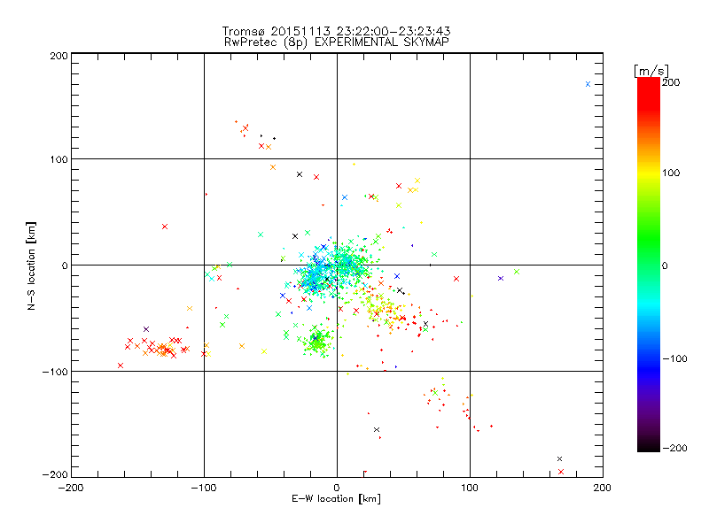Screen dimensions: 709x531
Task: Click the E-W axis tick label '100'
Action: 470,488
